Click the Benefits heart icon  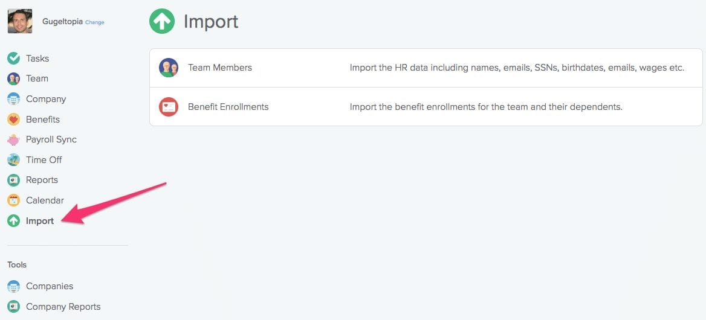(x=13, y=120)
